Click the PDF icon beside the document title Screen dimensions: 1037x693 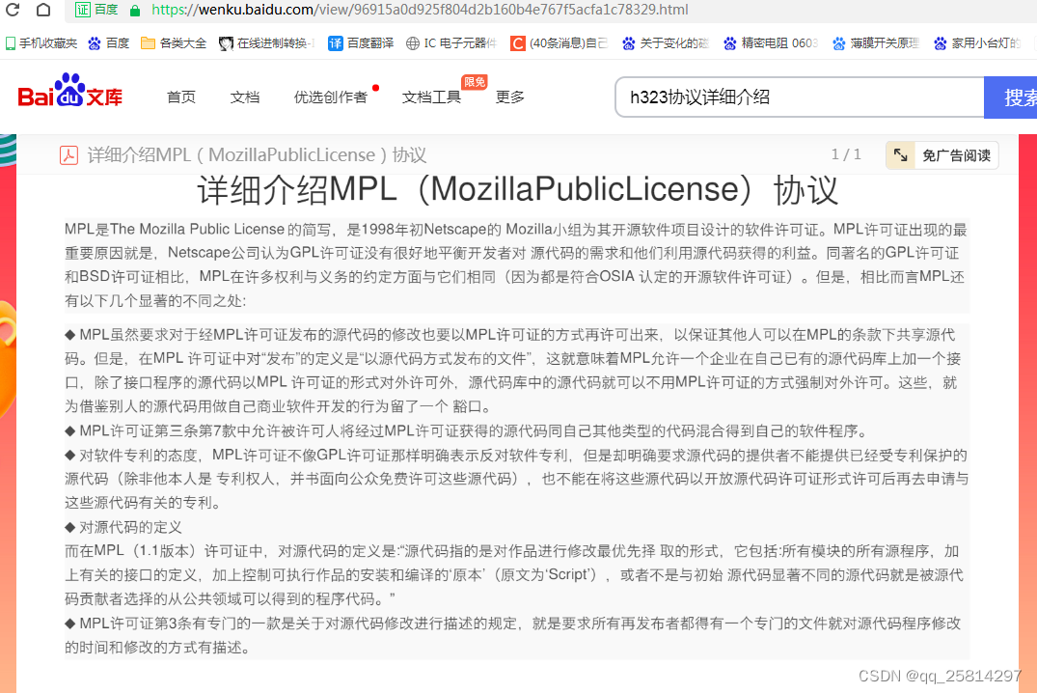pyautogui.click(x=68, y=153)
